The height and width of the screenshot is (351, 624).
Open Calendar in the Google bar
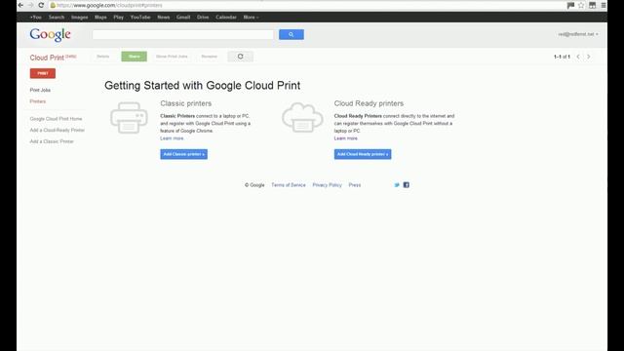(226, 18)
